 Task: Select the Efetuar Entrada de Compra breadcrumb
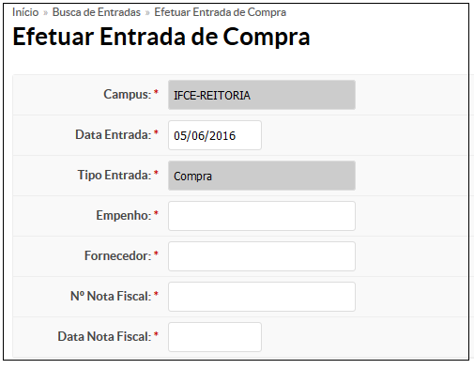click(221, 12)
